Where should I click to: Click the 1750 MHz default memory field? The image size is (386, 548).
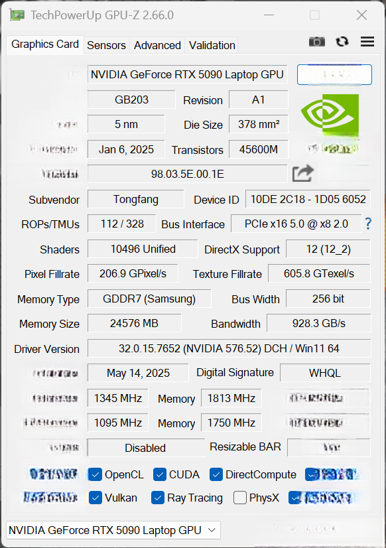coord(231,423)
